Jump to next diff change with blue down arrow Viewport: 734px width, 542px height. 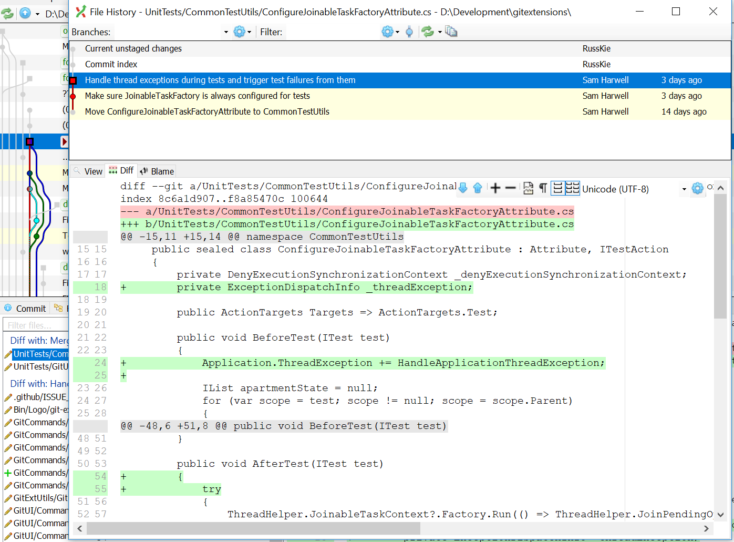(x=463, y=188)
